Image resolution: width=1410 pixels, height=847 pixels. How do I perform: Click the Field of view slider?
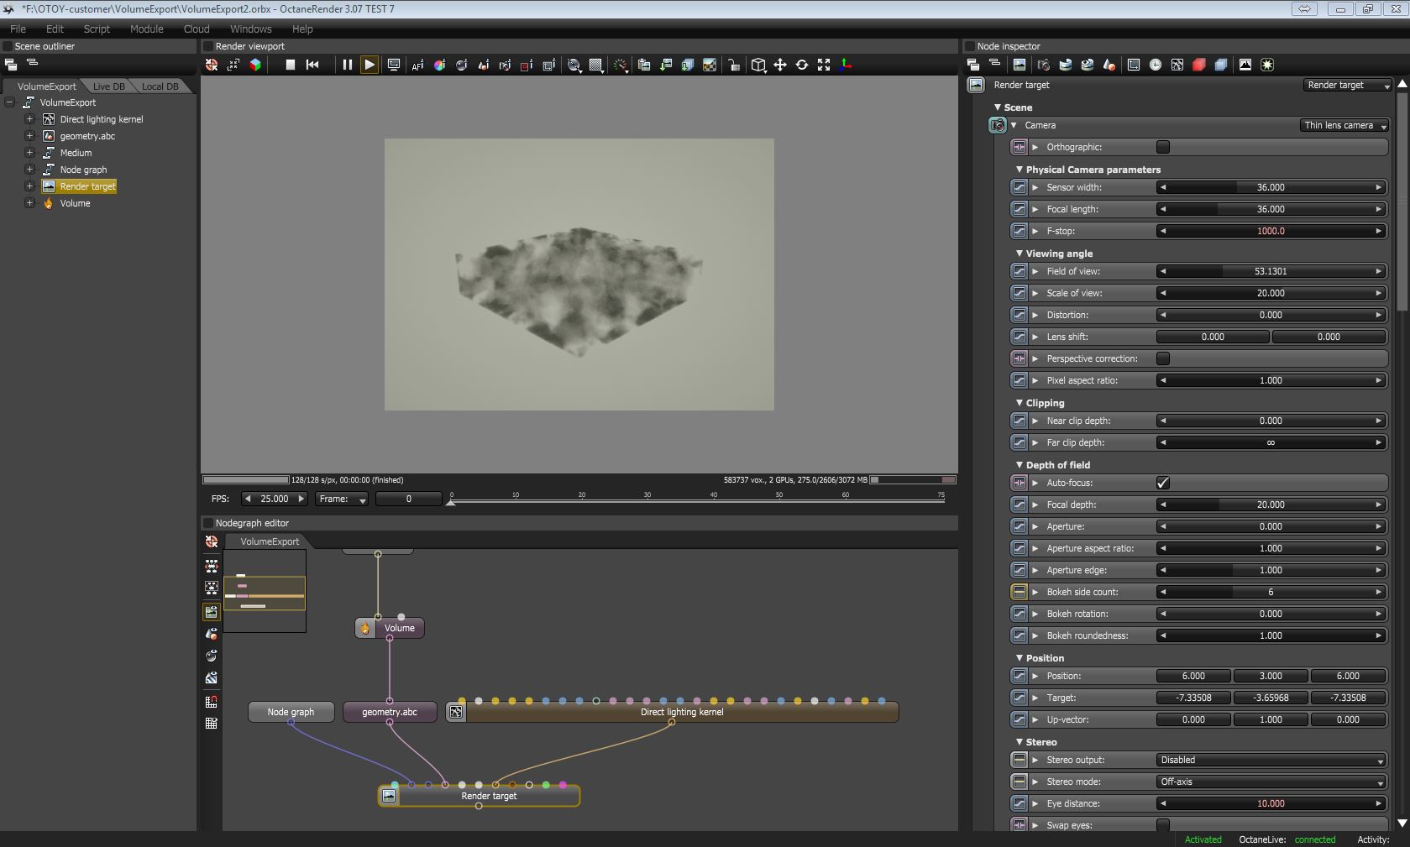pyautogui.click(x=1271, y=271)
